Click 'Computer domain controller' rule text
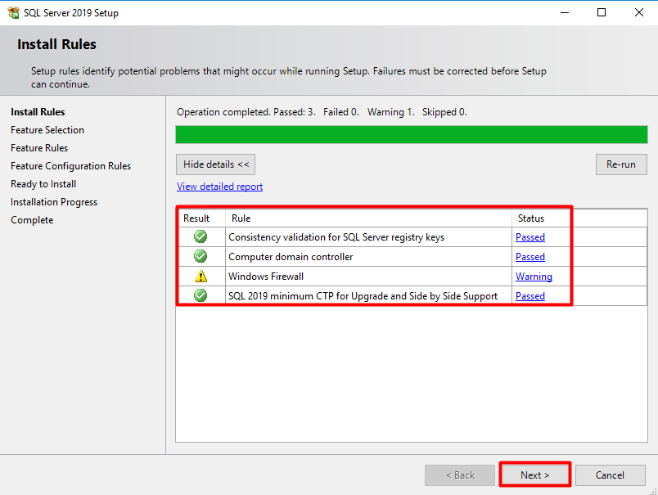This screenshot has height=495, width=658. coord(291,257)
